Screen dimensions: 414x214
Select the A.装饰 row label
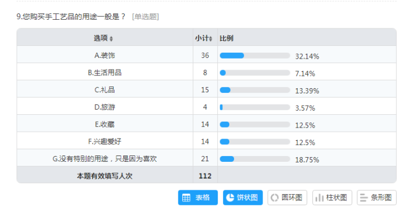(105, 56)
